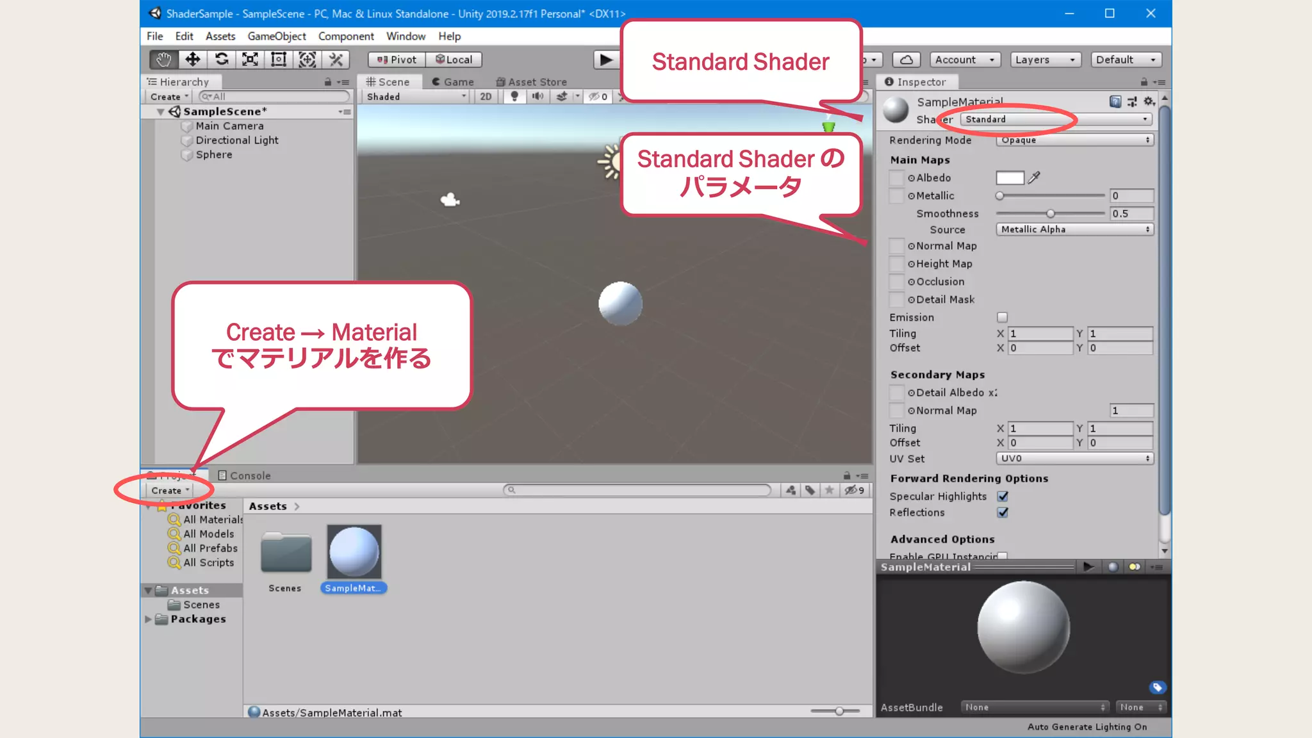Image resolution: width=1312 pixels, height=738 pixels.
Task: Switch to the Console tab
Action: pyautogui.click(x=245, y=475)
